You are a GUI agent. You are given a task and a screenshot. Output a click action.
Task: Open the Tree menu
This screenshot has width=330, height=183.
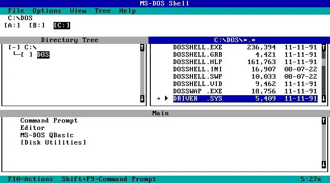click(x=103, y=11)
